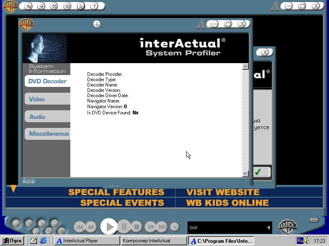Click the green checkmark OK button in rear dialog
The height and width of the screenshot is (246, 329).
point(262,172)
